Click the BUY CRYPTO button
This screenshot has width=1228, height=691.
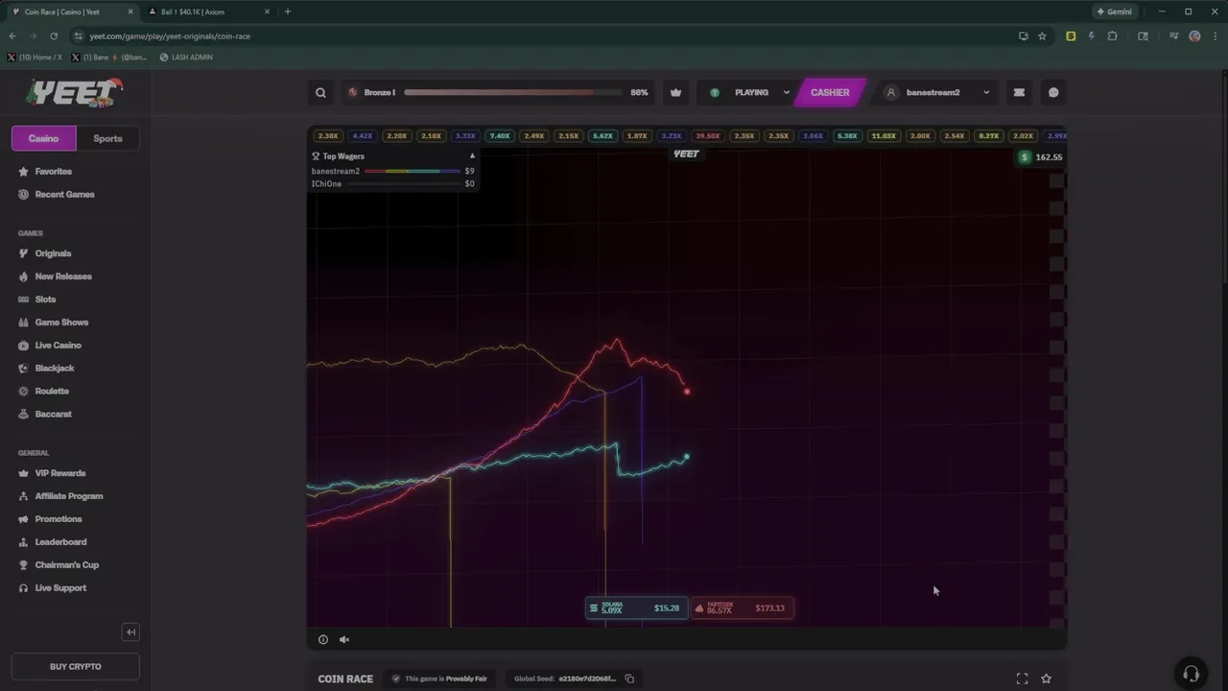click(76, 666)
